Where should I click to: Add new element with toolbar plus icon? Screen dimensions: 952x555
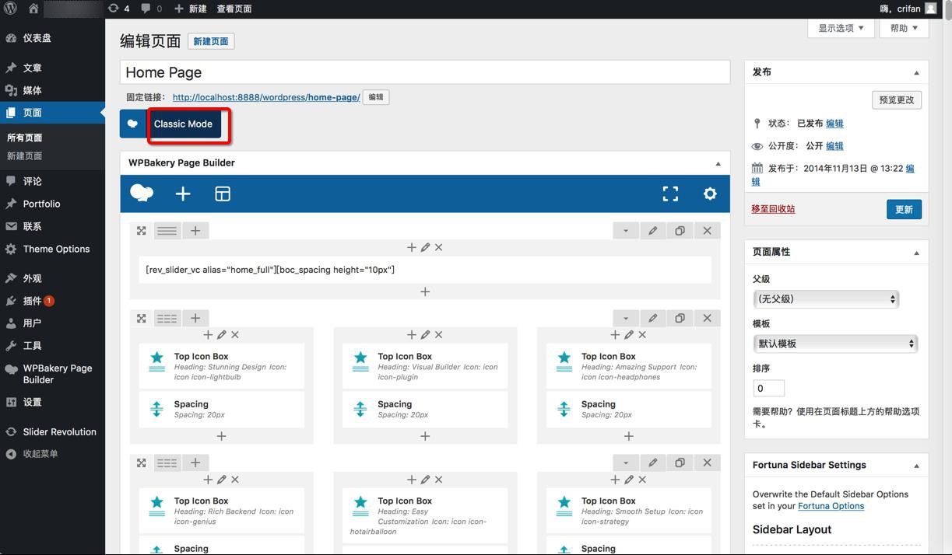point(183,194)
